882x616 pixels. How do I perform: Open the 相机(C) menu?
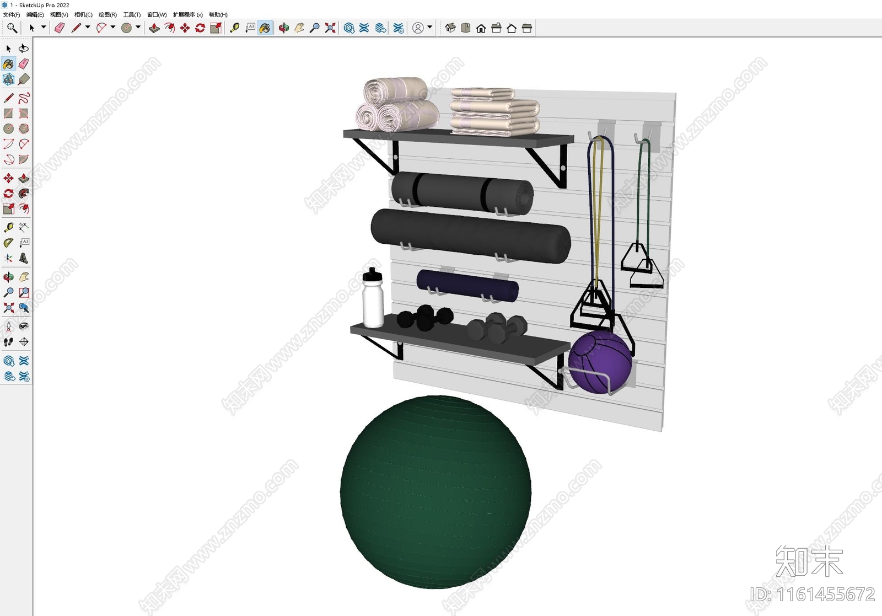83,15
